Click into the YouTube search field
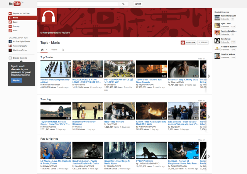The height and width of the screenshot is (174, 247). (77, 4)
